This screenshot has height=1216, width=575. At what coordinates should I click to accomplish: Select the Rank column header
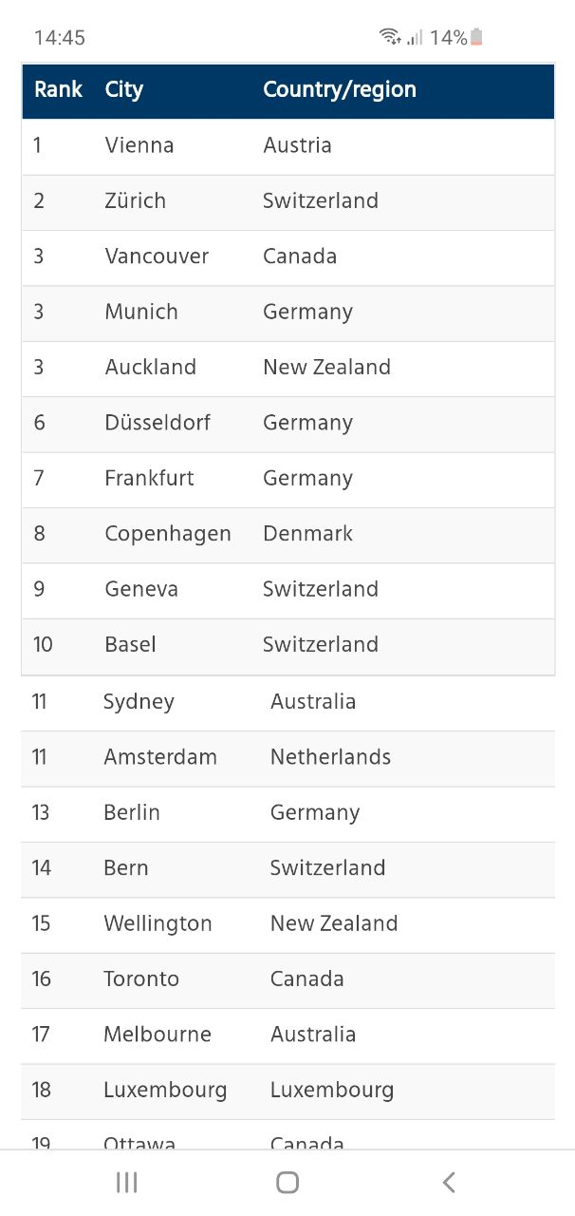pos(59,90)
